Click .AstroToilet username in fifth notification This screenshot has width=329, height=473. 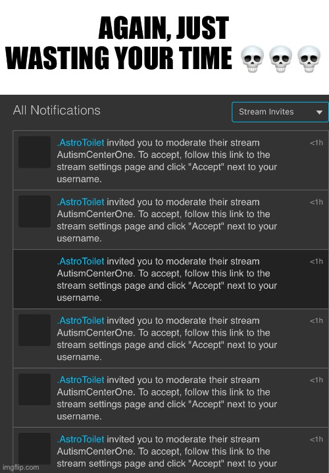click(80, 380)
